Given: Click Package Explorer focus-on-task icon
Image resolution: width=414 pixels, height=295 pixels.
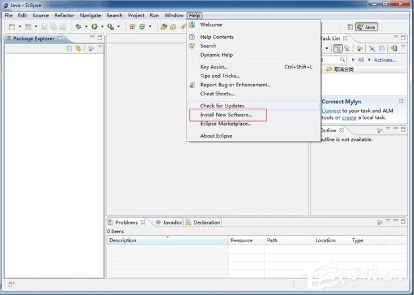Looking at the screenshot, I should (91, 49).
